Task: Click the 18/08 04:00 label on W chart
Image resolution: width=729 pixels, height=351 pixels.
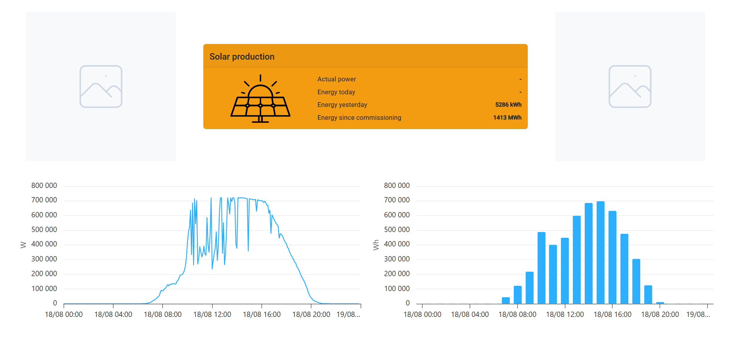Action: pyautogui.click(x=113, y=314)
